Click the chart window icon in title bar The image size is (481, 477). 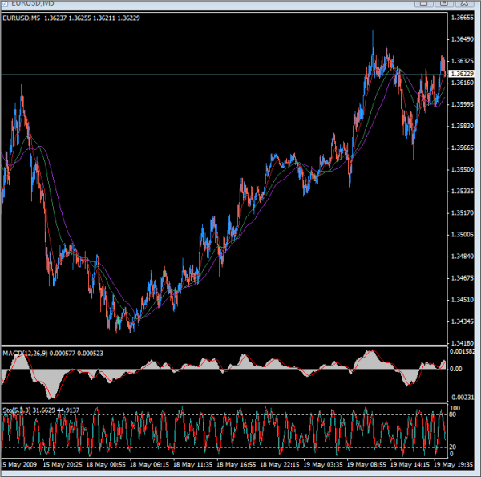[x=6, y=4]
